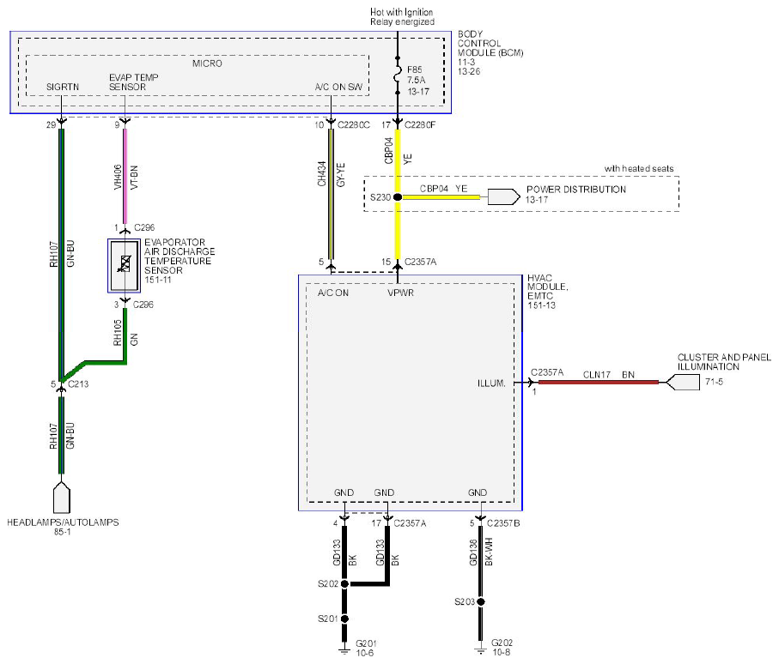The height and width of the screenshot is (664, 779).
Task: Click the "HEADLAMPS/AUTOLAMPS" reference text
Action: point(63,522)
